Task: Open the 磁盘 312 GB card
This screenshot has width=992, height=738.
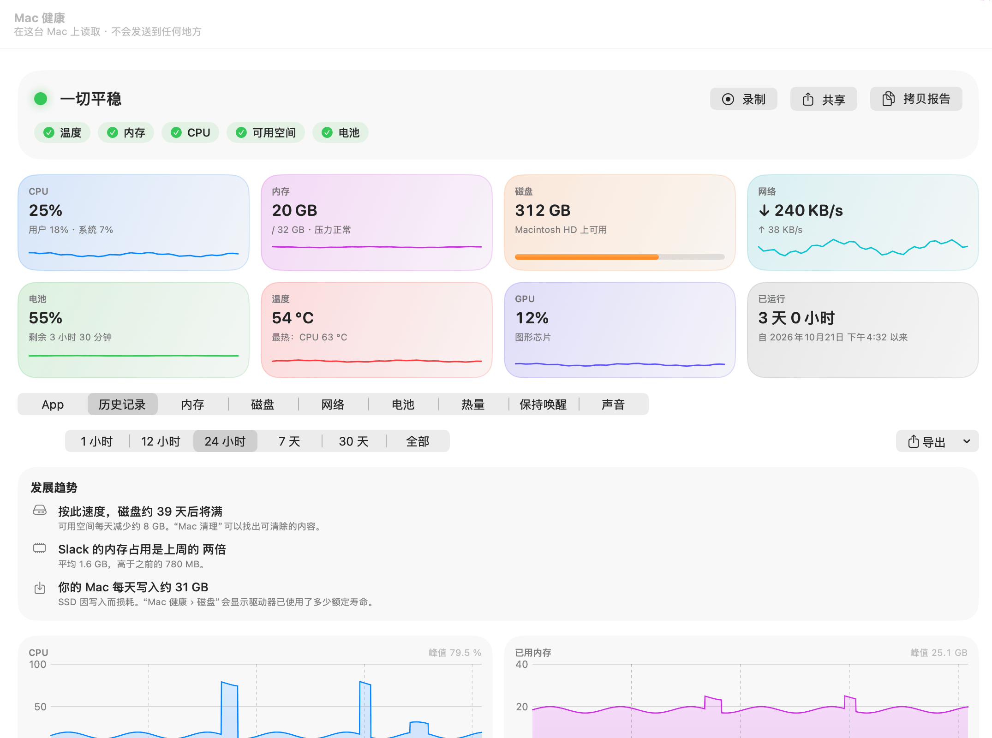Action: point(620,222)
